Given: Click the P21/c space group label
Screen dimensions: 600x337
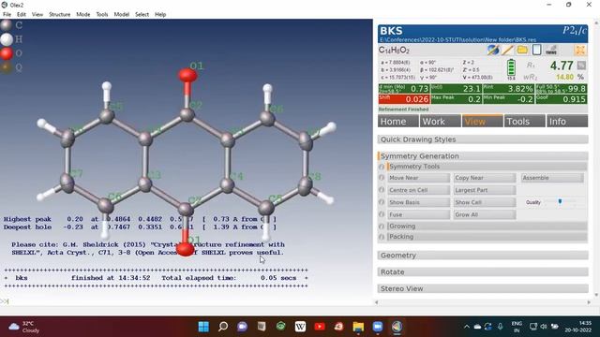Looking at the screenshot, I should (x=574, y=31).
